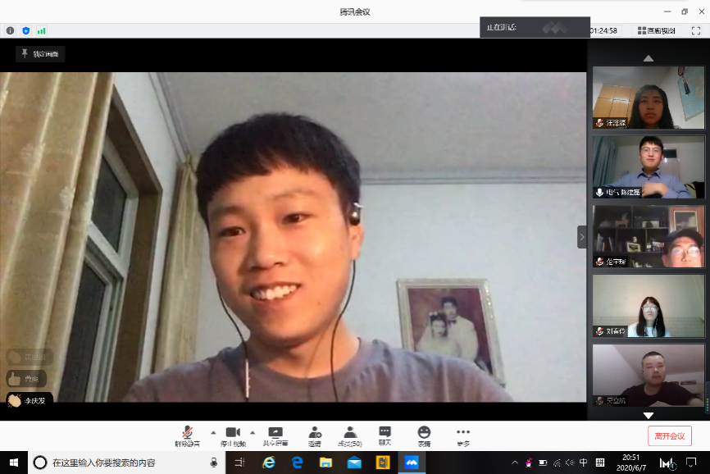
Task: Expand the audio options arrow
Action: coord(213,432)
